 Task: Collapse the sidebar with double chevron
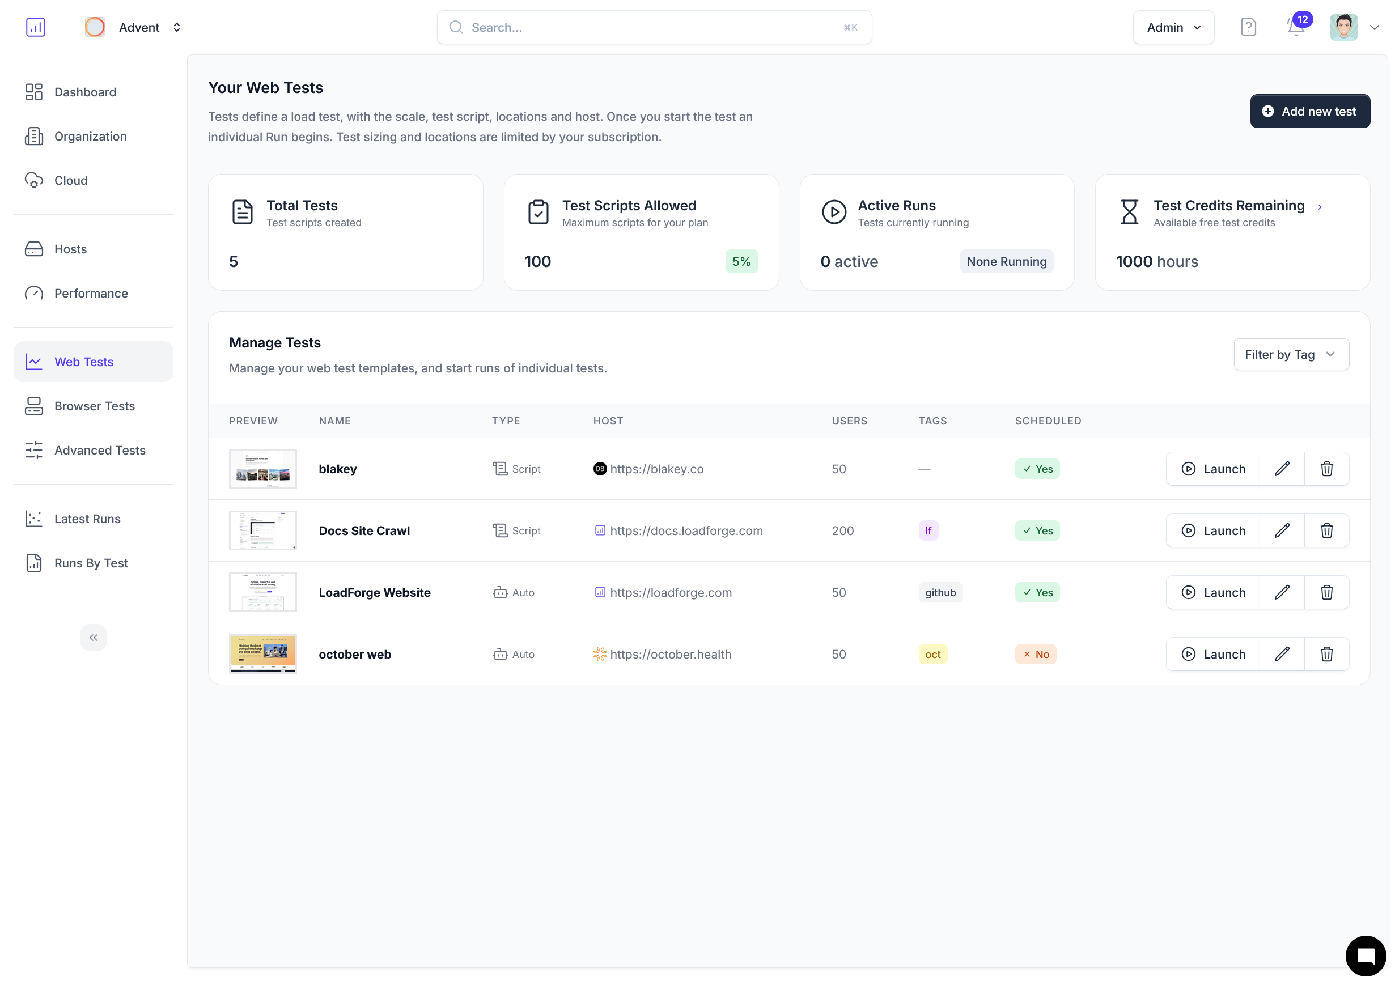93,638
